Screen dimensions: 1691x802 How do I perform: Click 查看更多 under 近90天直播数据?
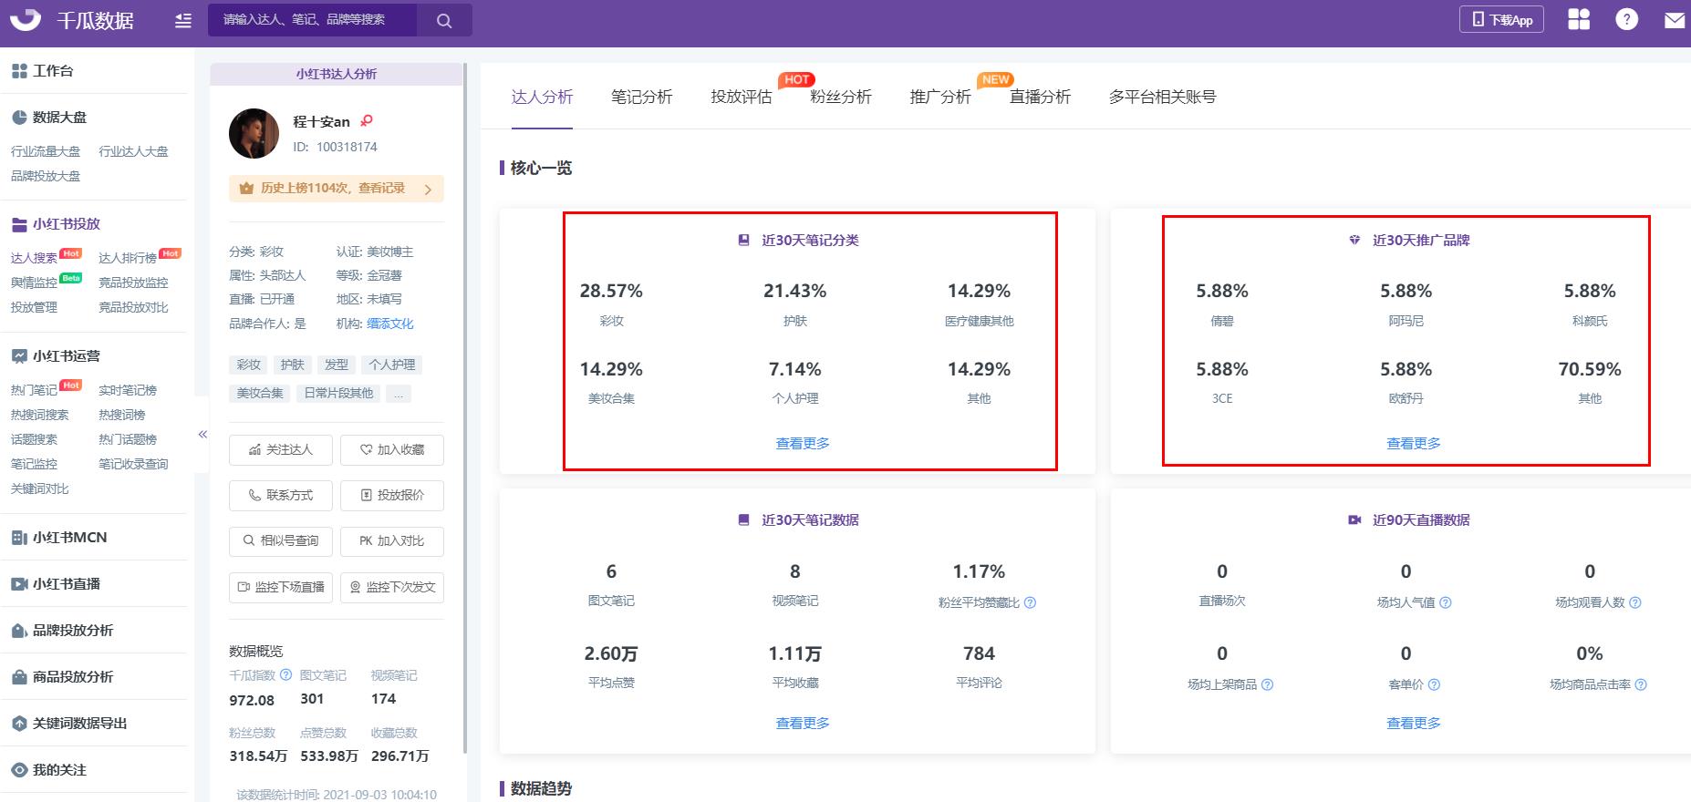[x=1414, y=724]
